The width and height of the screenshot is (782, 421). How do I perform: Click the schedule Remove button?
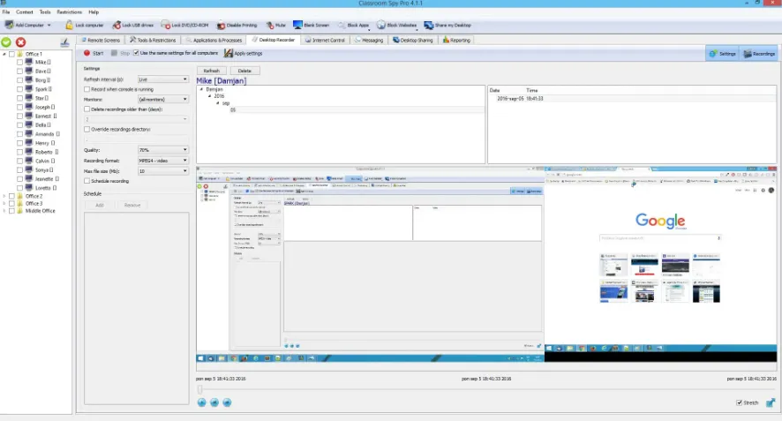[x=132, y=205]
